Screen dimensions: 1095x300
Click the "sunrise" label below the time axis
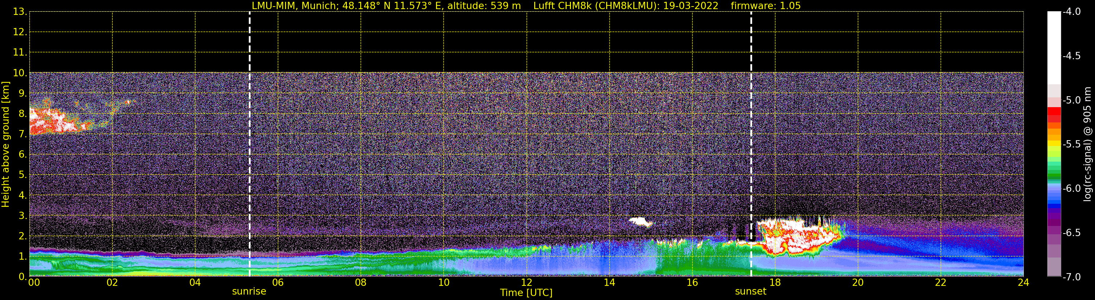coord(249,292)
